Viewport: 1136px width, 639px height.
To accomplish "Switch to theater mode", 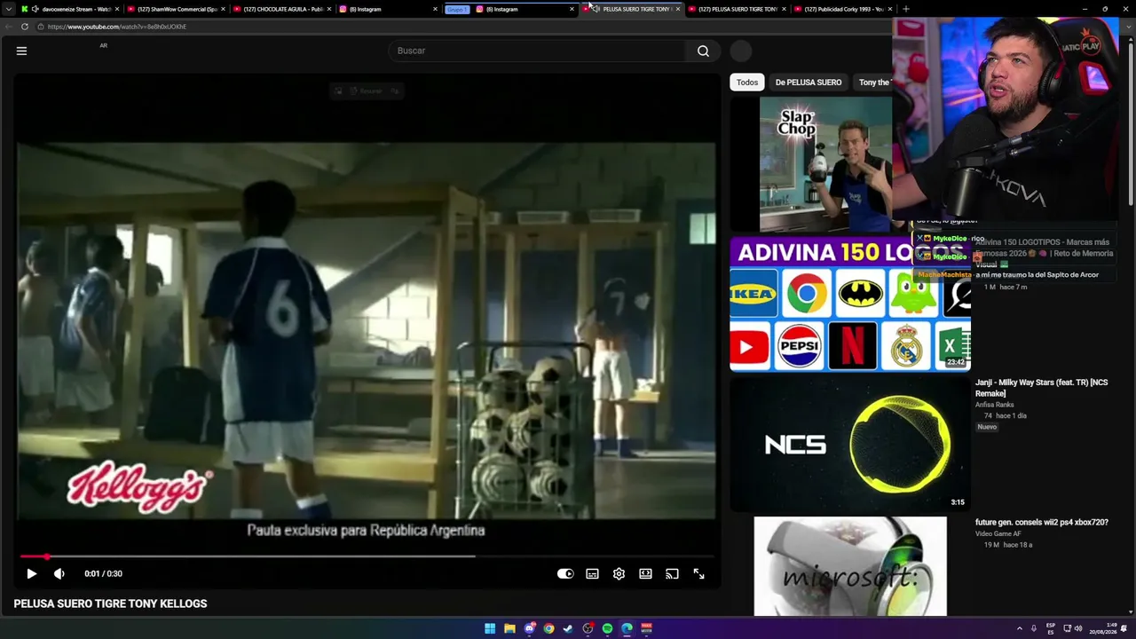I will tap(645, 573).
